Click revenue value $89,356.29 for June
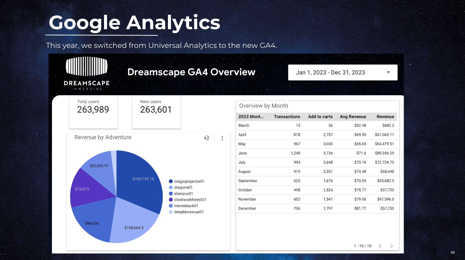This screenshot has height=260, width=465. tap(384, 153)
